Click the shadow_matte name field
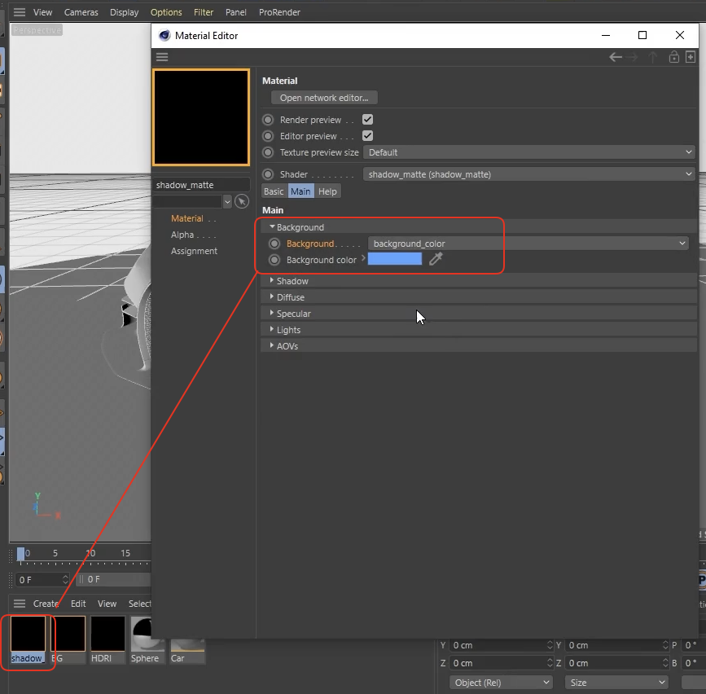The width and height of the screenshot is (706, 694). click(x=201, y=185)
